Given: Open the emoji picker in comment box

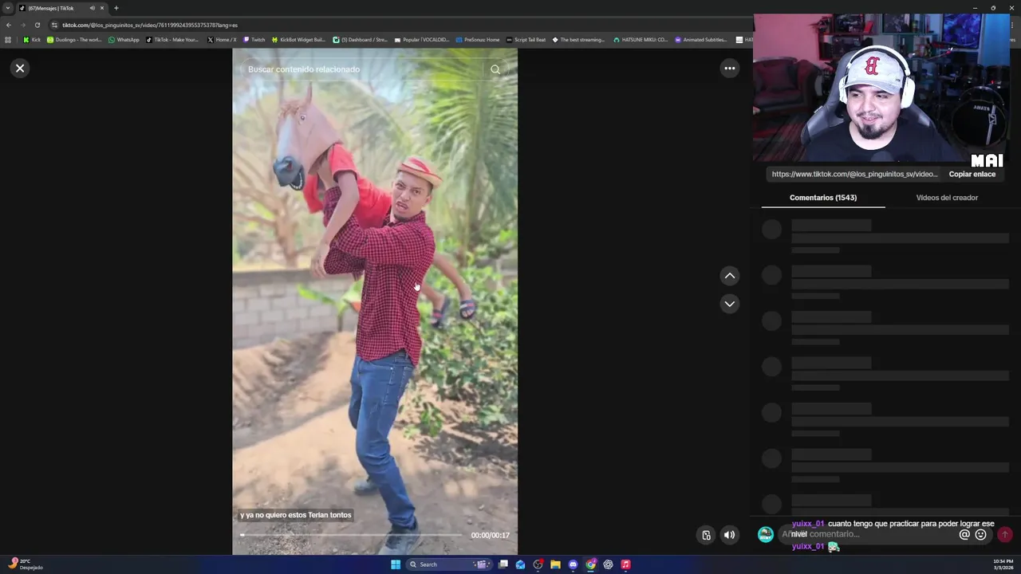Looking at the screenshot, I should (x=980, y=535).
